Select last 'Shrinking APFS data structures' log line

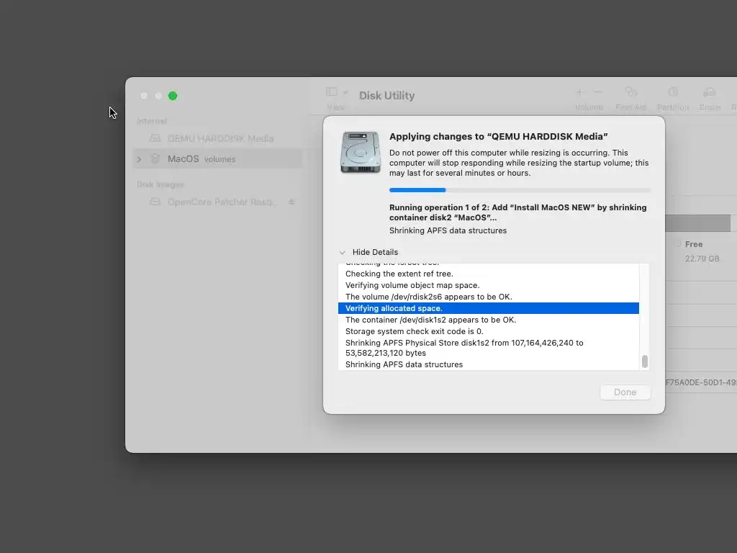(x=489, y=364)
